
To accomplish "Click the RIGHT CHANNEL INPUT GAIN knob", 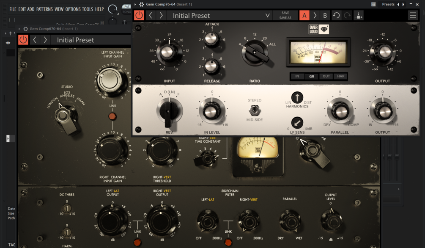I will coord(112,150).
